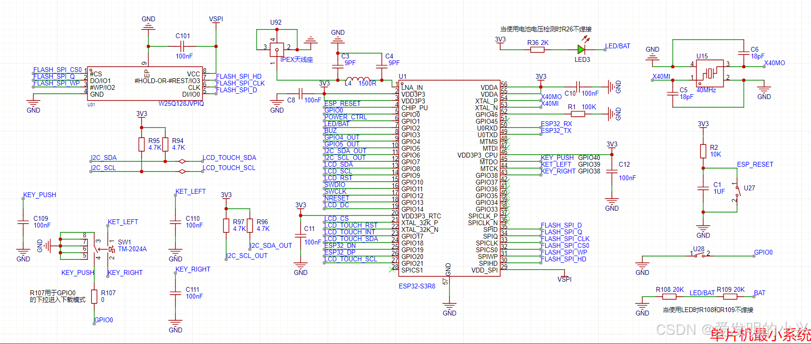Click the ESP_RESET label near R2
Image resolution: width=811 pixels, height=344 pixels.
coord(755,164)
